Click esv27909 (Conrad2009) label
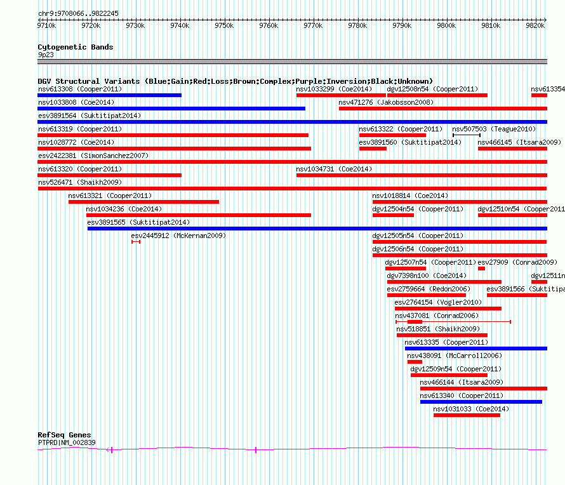 click(x=517, y=262)
